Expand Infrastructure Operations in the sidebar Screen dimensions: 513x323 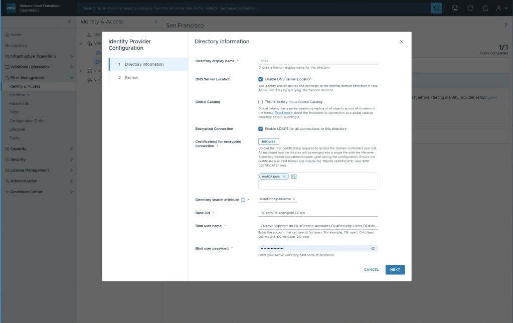click(72, 56)
